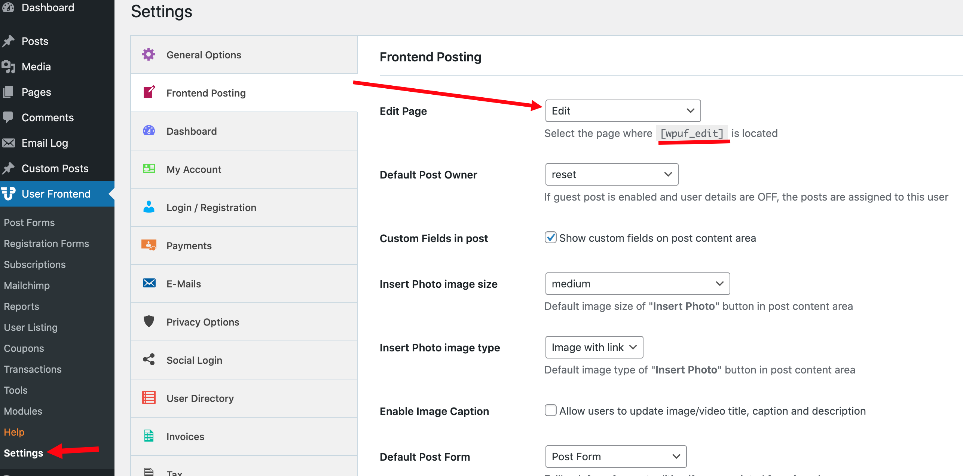The image size is (963, 476).
Task: Click the Email Log envelope icon
Action: [x=8, y=143]
